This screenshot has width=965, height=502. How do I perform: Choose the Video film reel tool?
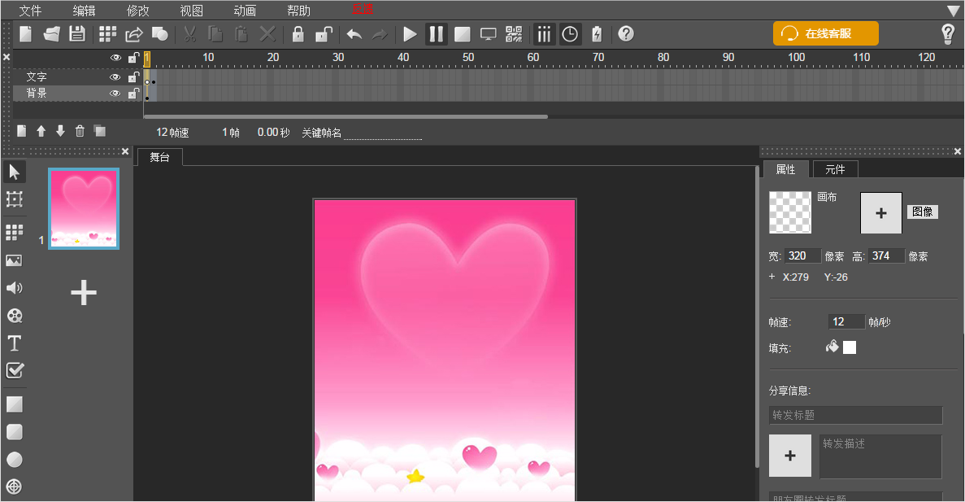(14, 316)
